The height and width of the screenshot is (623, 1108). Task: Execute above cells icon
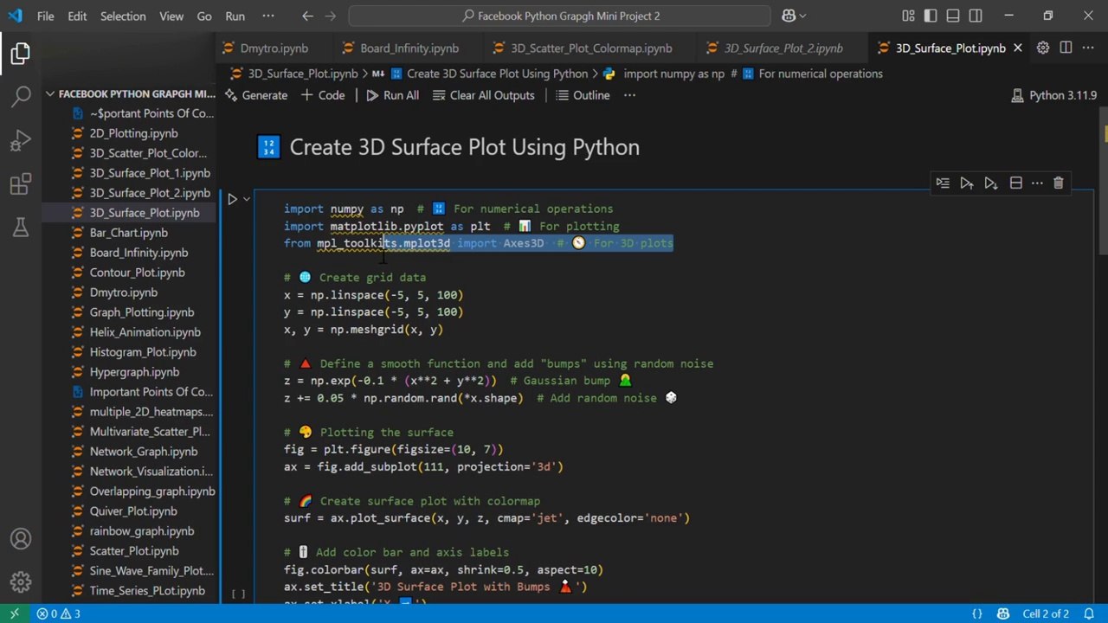coord(967,183)
